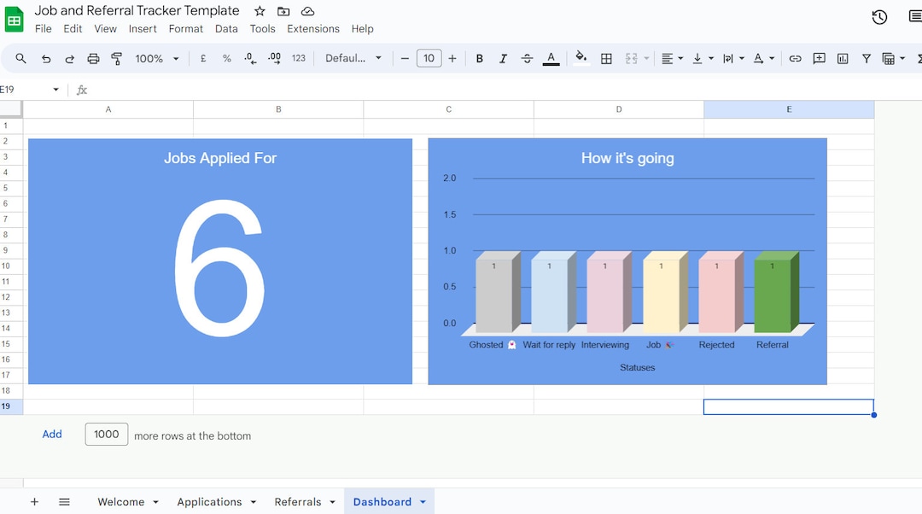Toggle bold formatting

pyautogui.click(x=480, y=59)
